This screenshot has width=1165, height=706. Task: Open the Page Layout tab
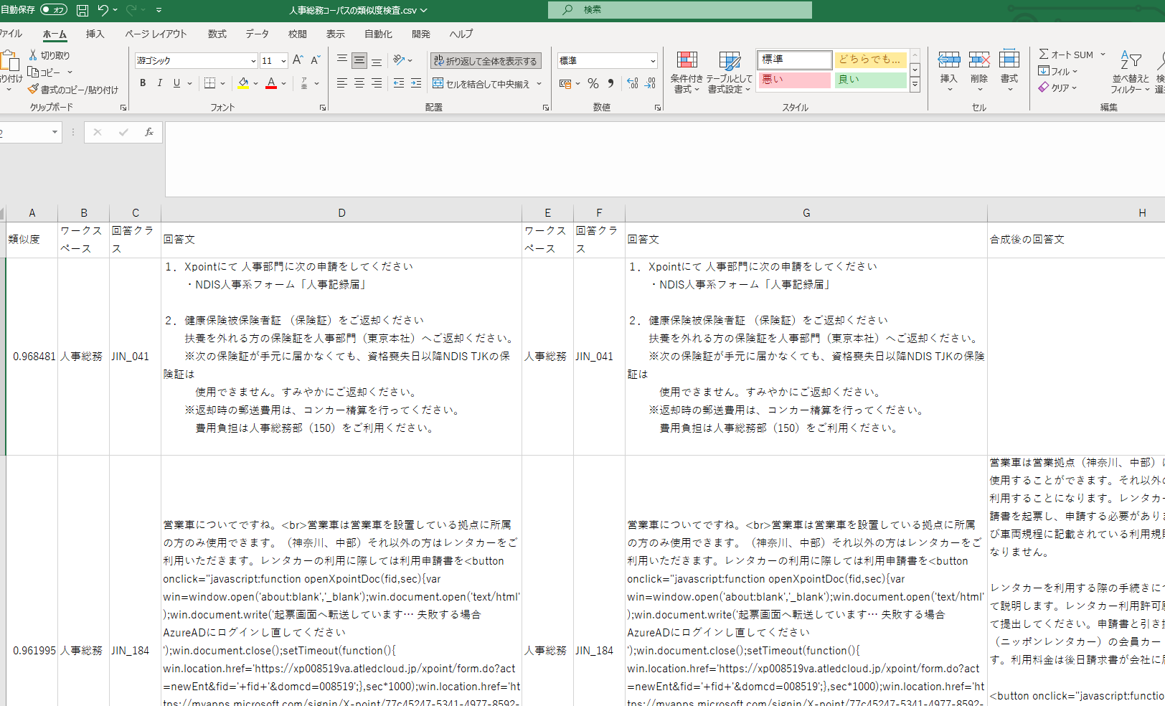point(156,34)
